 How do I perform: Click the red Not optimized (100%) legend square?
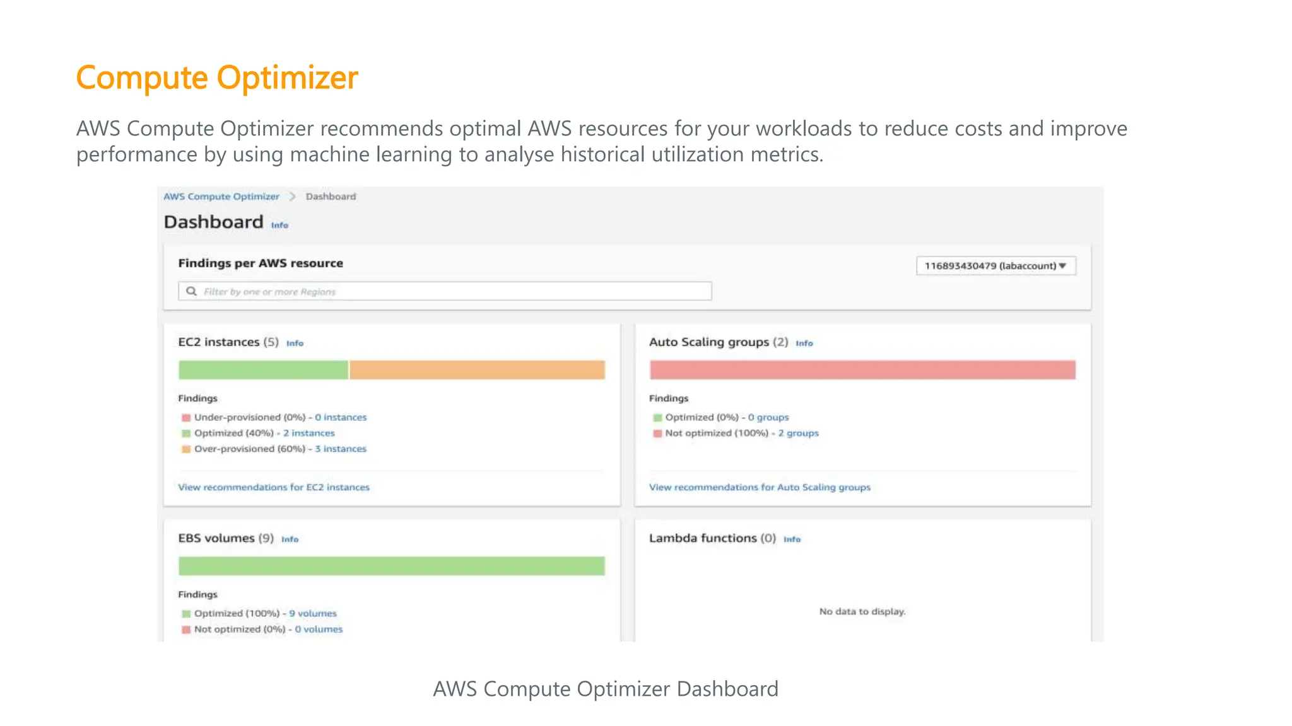click(657, 434)
